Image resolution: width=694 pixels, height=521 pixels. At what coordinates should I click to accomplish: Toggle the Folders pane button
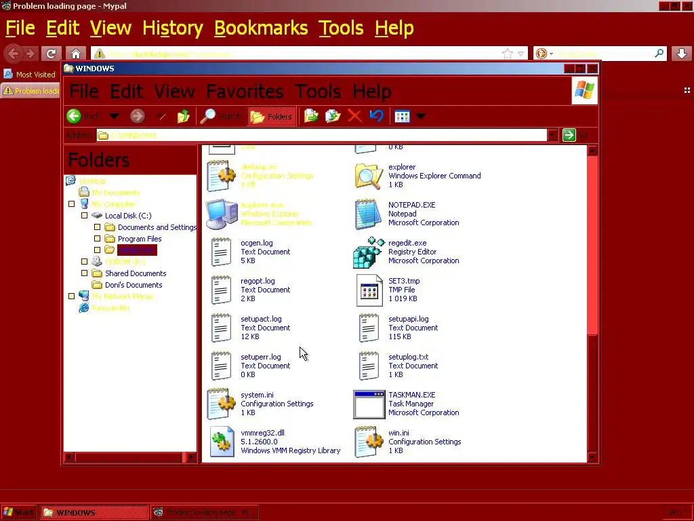point(271,117)
